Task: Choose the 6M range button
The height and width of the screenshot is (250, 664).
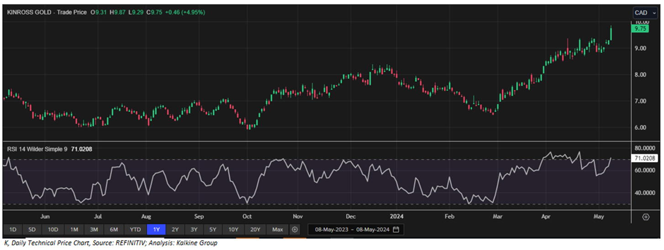Action: [114, 229]
